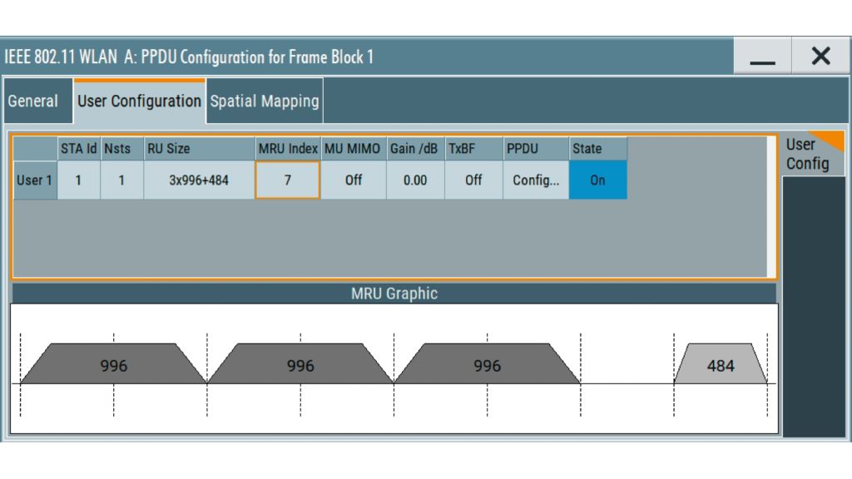This screenshot has width=852, height=479.
Task: Select the first 996-tone RU block
Action: [114, 365]
